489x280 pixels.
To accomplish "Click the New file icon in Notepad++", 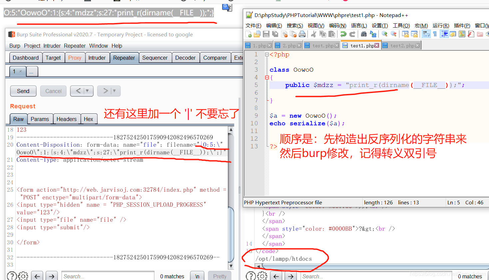I will [248, 34].
